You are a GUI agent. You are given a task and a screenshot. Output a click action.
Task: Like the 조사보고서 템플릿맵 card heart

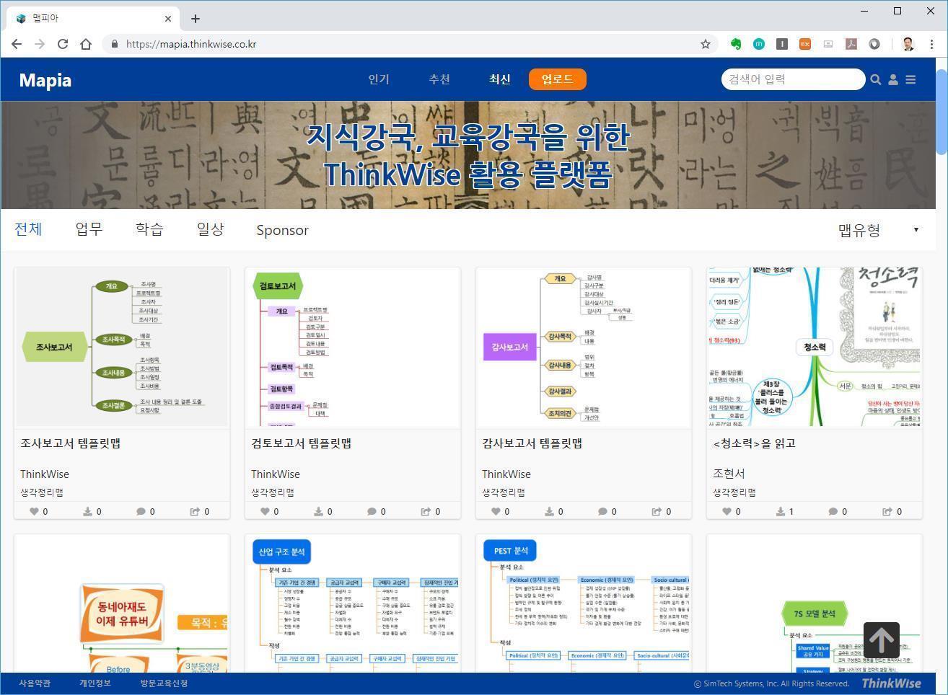pyautogui.click(x=34, y=511)
